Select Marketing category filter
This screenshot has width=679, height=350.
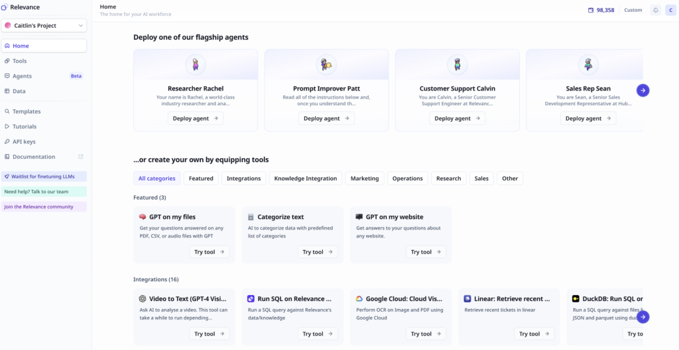pos(365,179)
